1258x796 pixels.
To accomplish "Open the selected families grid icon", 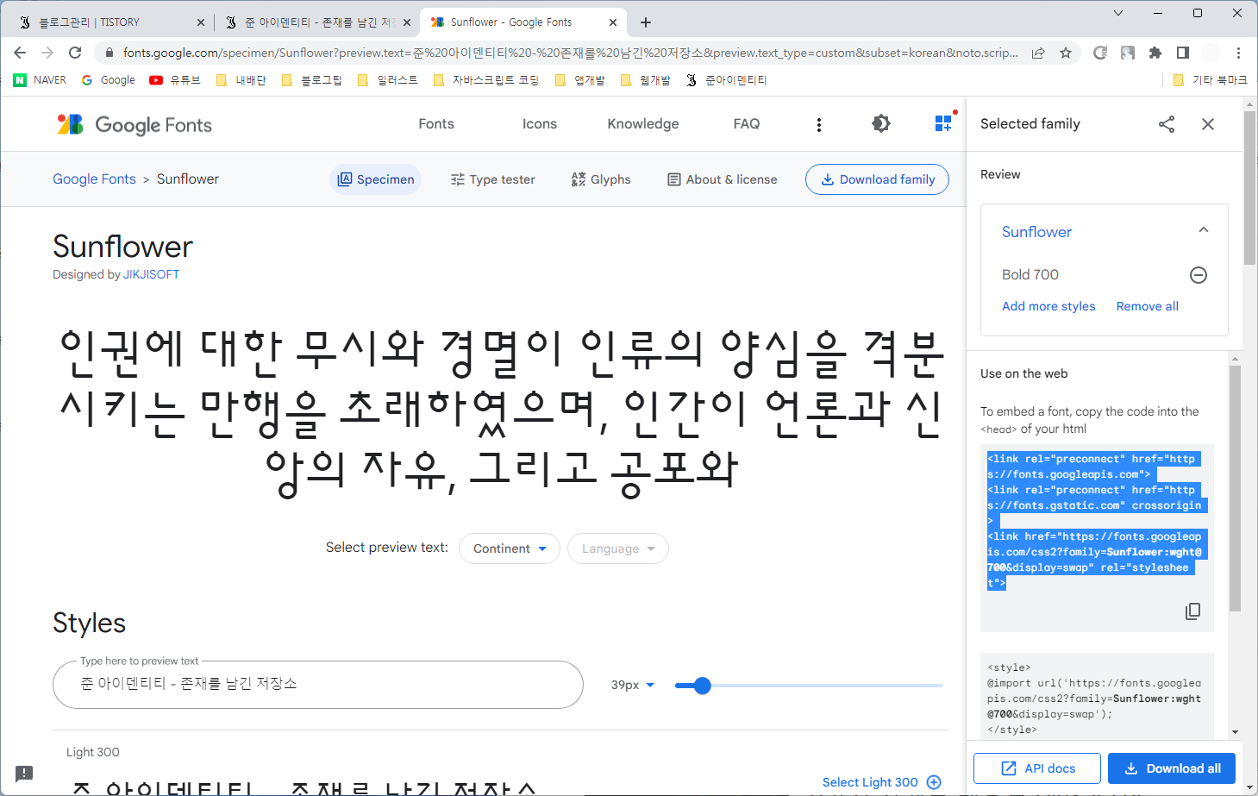I will point(944,123).
